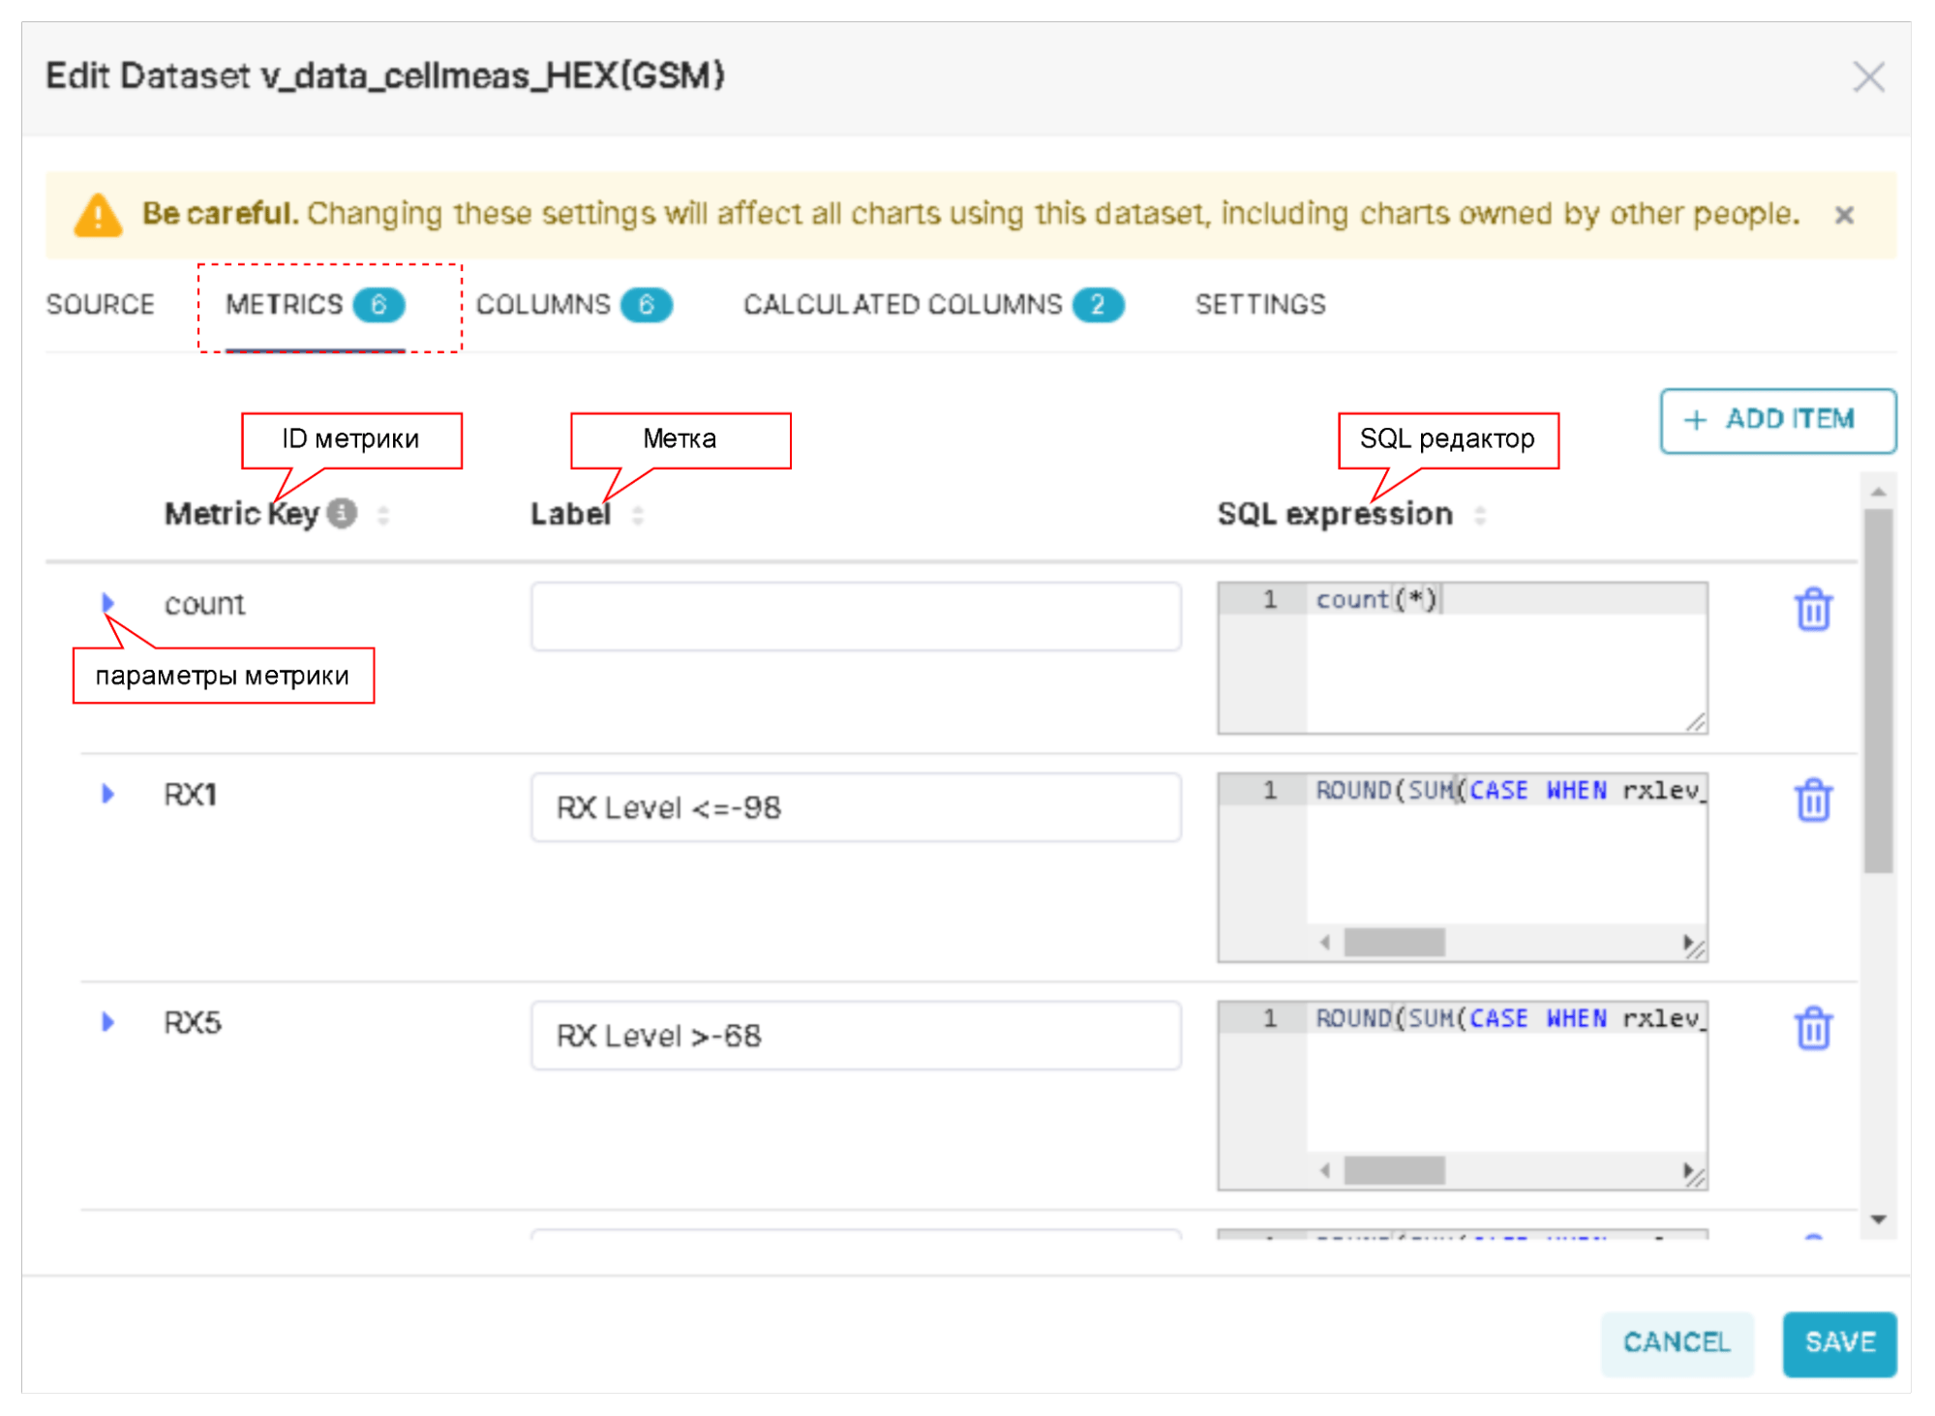This screenshot has width=1935, height=1416.
Task: Switch to the Source tab
Action: tap(100, 305)
